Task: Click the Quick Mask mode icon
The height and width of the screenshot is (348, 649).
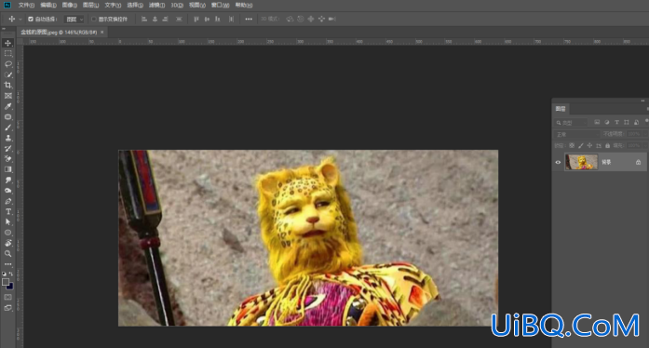Action: click(7, 297)
